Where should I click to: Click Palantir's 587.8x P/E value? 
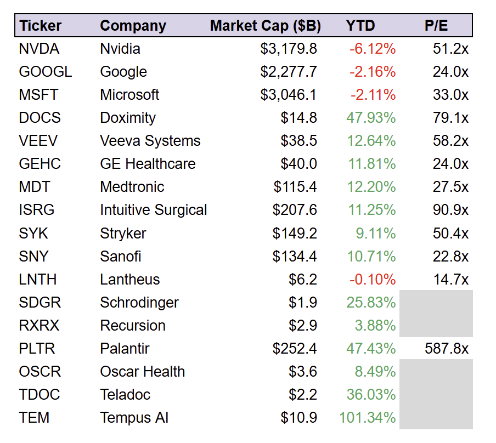pos(447,348)
